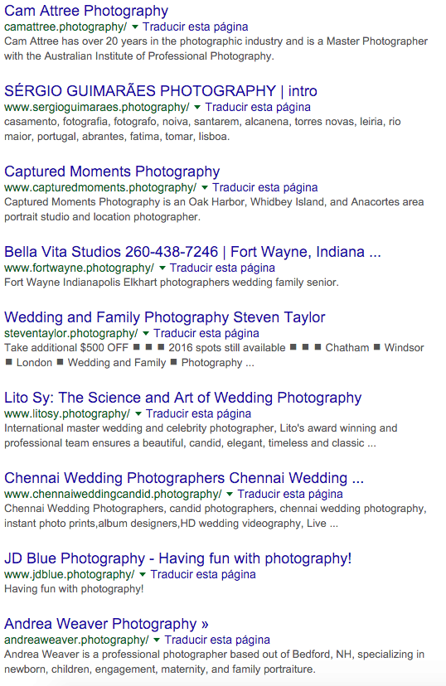The height and width of the screenshot is (686, 446).
Task: Expand dropdown arrow beside sergioguimaraes.photography URL
Action: [197, 107]
